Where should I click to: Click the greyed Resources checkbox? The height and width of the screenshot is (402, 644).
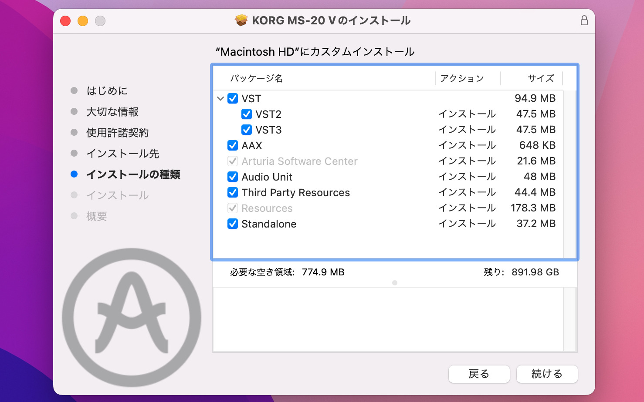pos(233,208)
